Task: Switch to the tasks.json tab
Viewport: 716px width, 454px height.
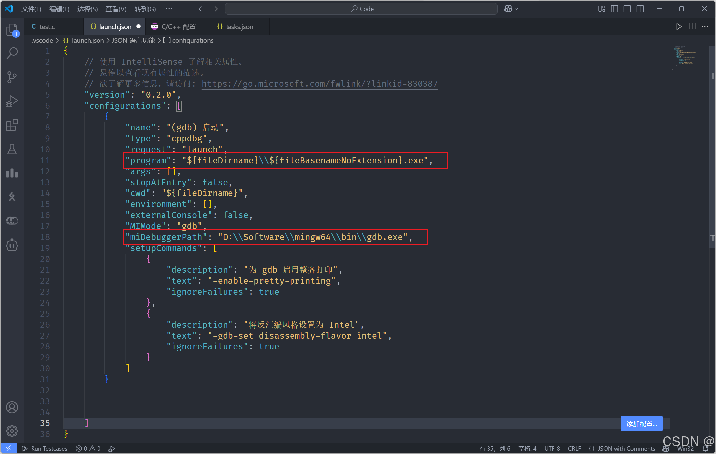Action: point(239,27)
